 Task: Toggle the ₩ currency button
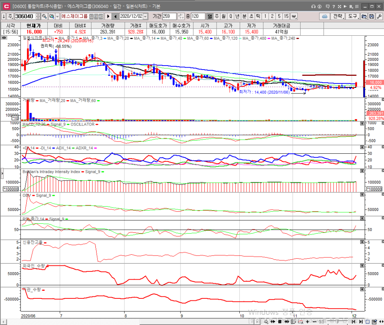[294, 16]
